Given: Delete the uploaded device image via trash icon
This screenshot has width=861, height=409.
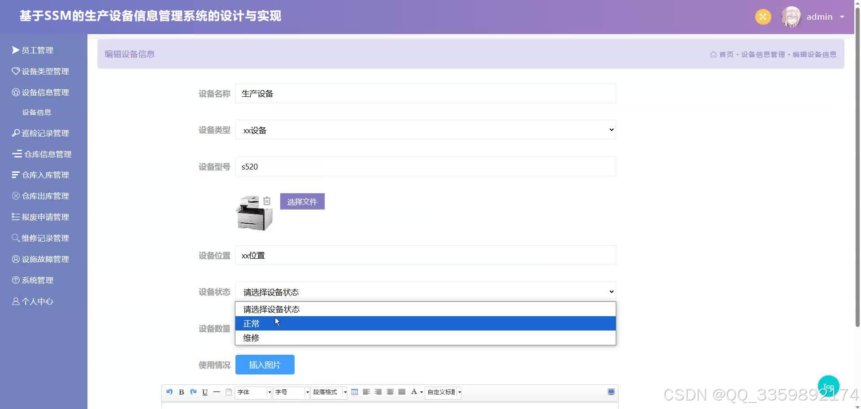Looking at the screenshot, I should [x=267, y=201].
